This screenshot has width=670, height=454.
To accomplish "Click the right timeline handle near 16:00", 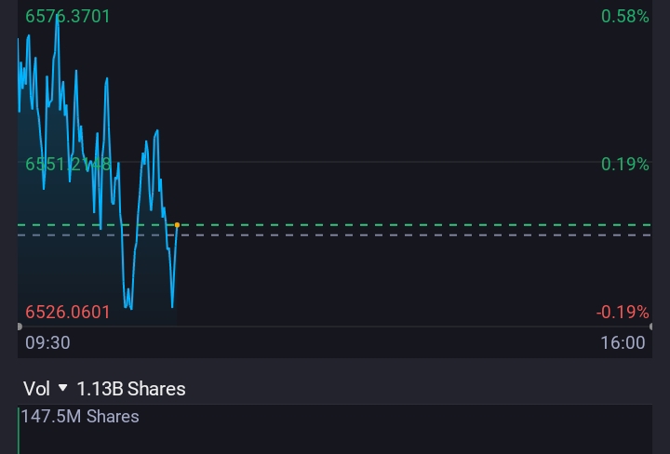I will (650, 327).
